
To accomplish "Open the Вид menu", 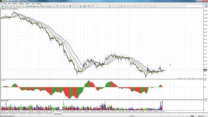I will (x=9, y=4).
